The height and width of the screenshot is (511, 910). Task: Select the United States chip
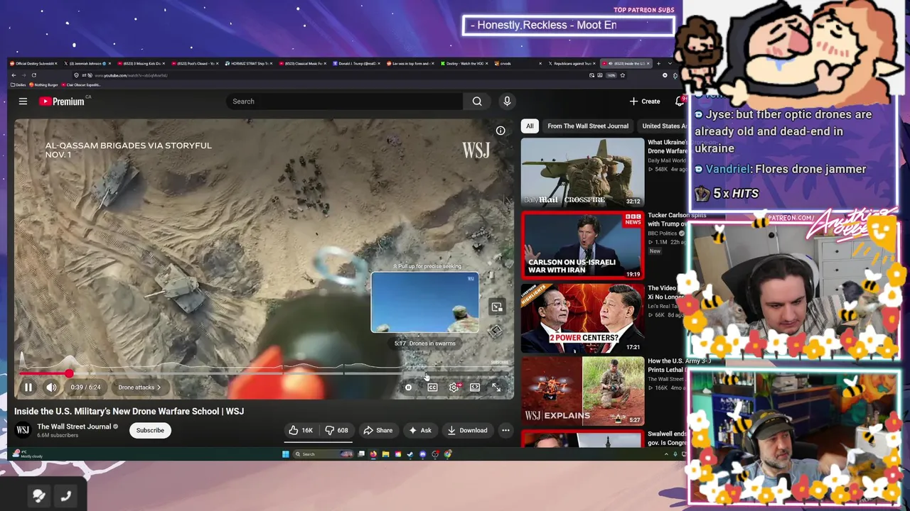[x=664, y=126]
